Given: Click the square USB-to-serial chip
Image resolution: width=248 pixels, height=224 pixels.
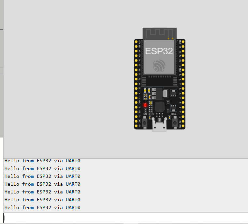Looking at the screenshot, I should point(160,107).
